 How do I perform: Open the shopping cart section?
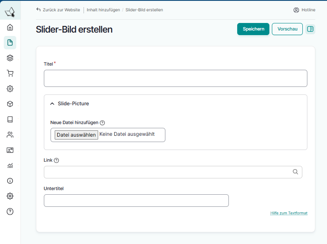pyautogui.click(x=10, y=73)
